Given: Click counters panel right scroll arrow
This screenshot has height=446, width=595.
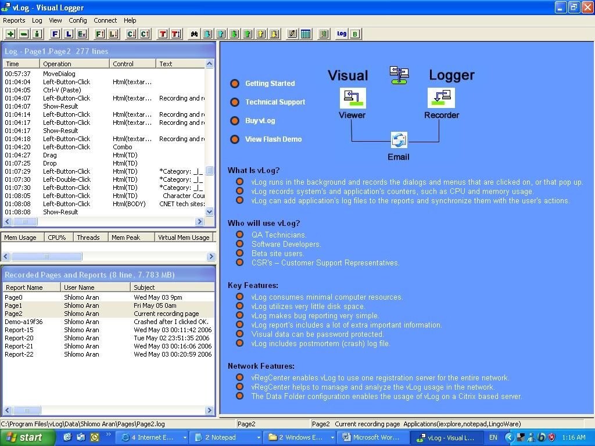Looking at the screenshot, I should pyautogui.click(x=212, y=257).
